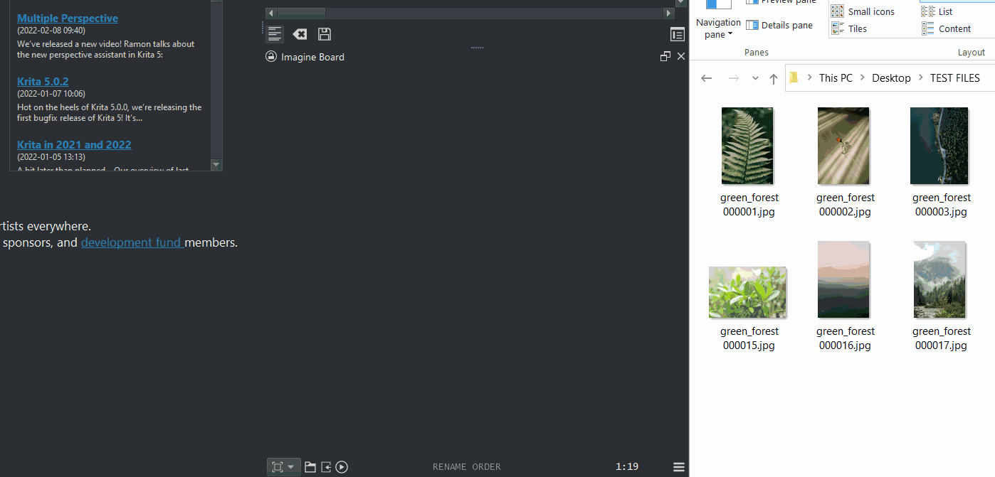The height and width of the screenshot is (477, 995).
Task: Open the development fund link
Action: click(132, 242)
